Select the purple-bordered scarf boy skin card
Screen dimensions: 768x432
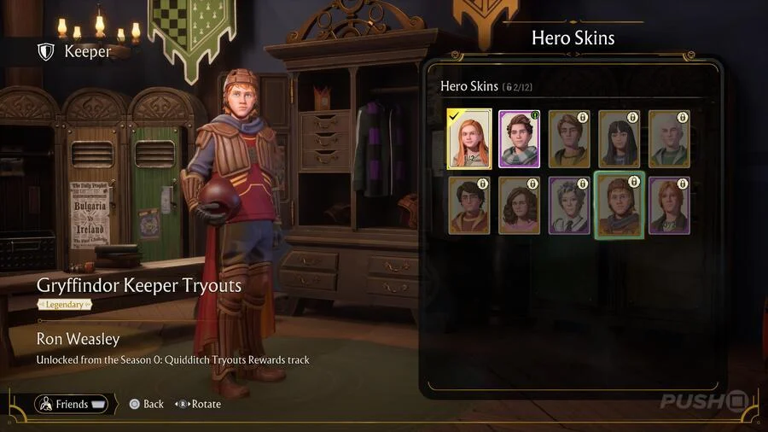coord(519,139)
